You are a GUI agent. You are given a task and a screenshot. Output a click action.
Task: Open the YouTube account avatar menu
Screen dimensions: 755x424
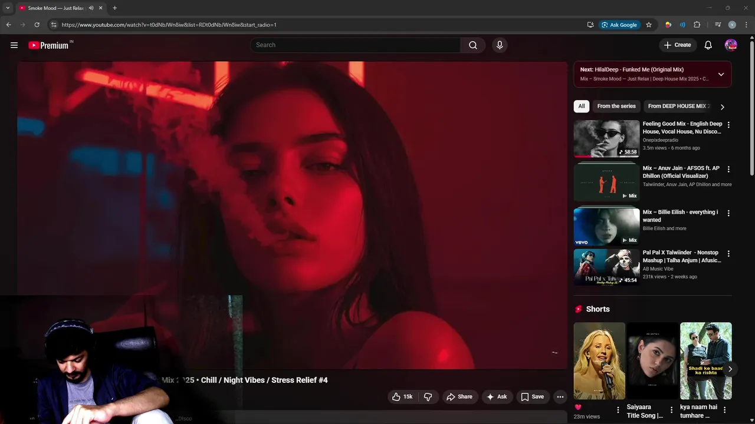tap(731, 45)
